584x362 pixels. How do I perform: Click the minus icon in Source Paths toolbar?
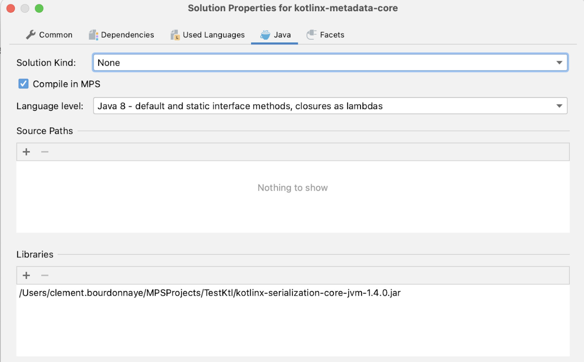(44, 152)
